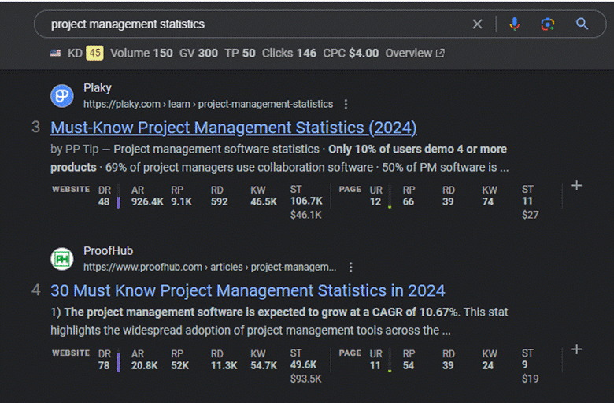Viewport: 614px width, 403px height.
Task: Click the ProofHub site favicon
Action: pos(62,259)
